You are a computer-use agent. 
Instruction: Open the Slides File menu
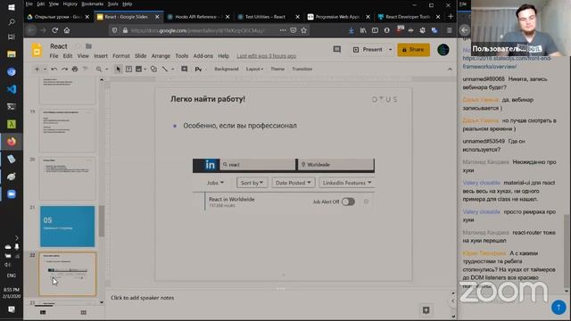tap(54, 55)
